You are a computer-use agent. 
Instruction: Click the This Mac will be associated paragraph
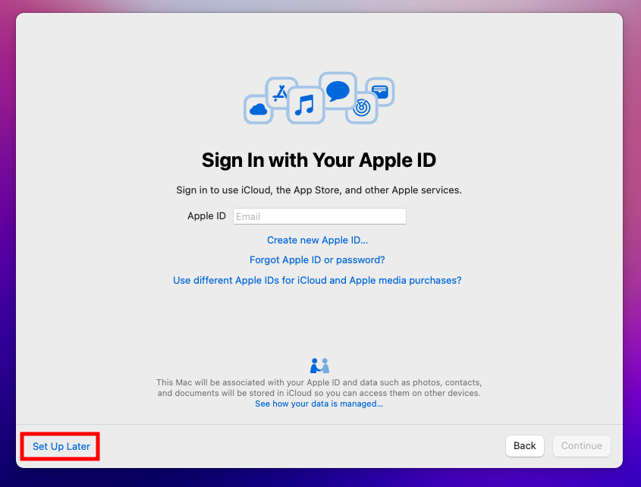(319, 388)
